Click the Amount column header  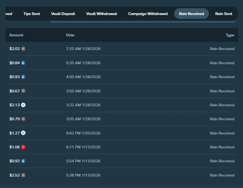point(16,35)
